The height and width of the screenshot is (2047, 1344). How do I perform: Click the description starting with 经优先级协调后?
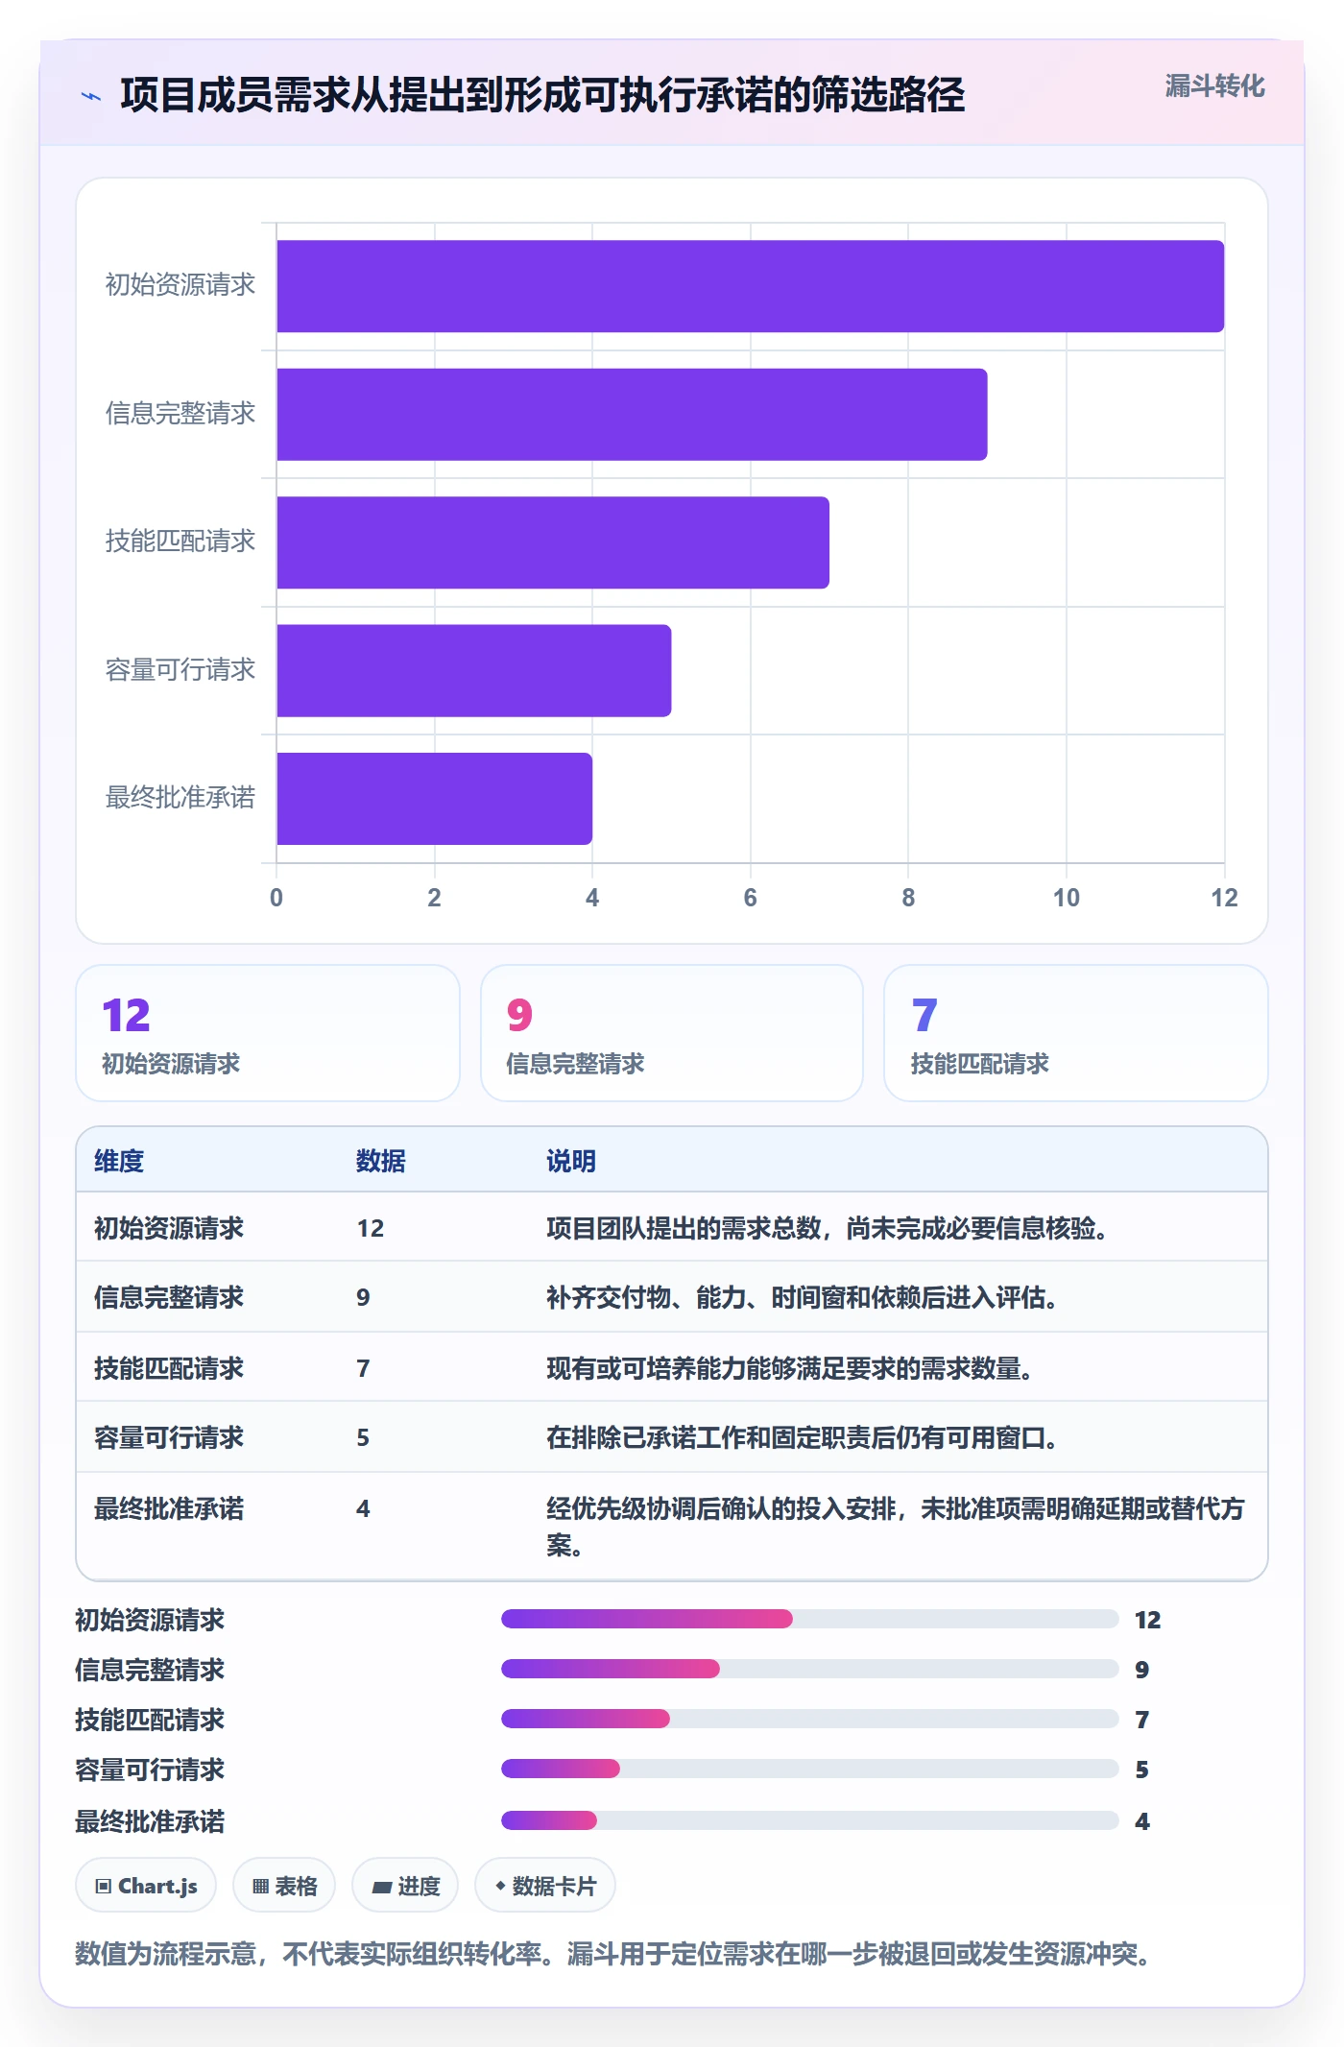coord(896,1527)
